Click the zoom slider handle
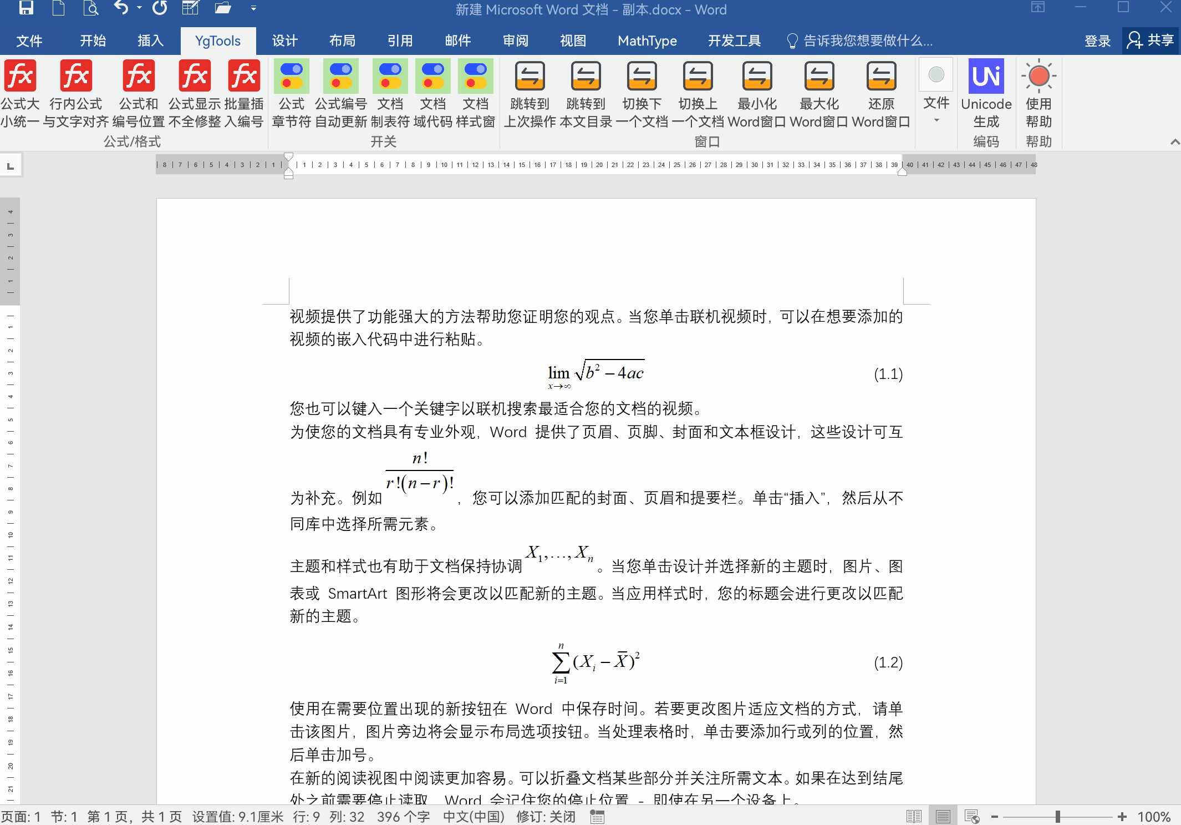The height and width of the screenshot is (825, 1181). pos(1058,817)
